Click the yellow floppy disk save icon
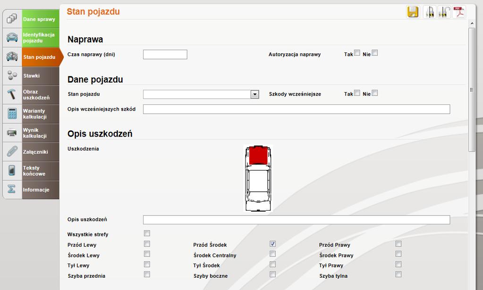 (x=413, y=12)
